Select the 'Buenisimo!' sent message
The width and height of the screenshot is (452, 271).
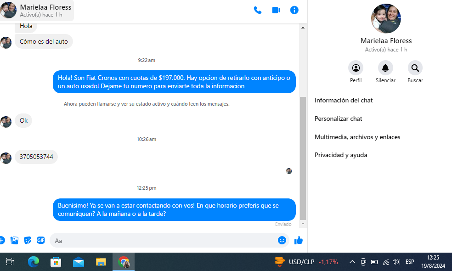click(174, 209)
